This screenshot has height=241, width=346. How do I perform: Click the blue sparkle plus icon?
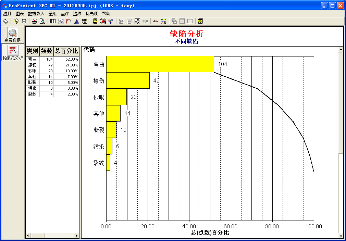tap(111, 21)
